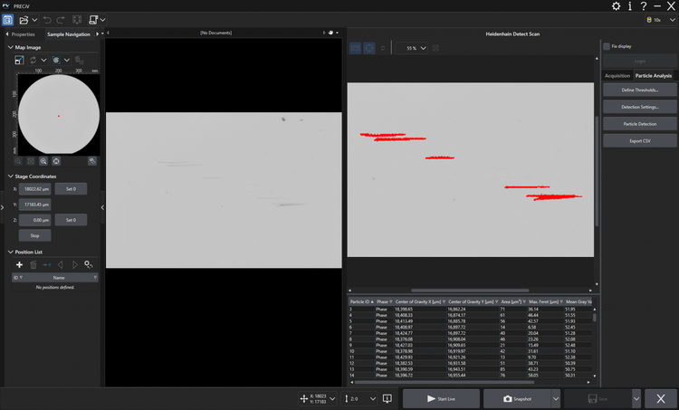The height and width of the screenshot is (410, 679).
Task: Delete position with the trash icon
Action: [33, 264]
